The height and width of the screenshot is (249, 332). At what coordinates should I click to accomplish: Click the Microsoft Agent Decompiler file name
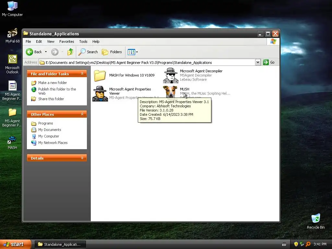coord(201,71)
